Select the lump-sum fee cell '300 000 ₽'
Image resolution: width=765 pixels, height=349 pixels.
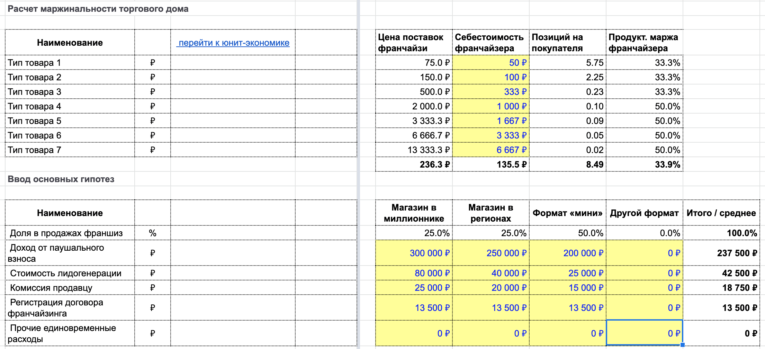point(414,253)
